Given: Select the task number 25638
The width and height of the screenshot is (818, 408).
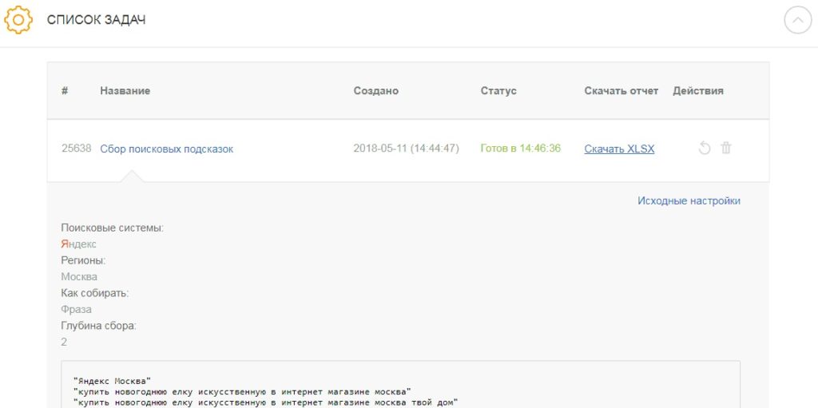Looking at the screenshot, I should (x=76, y=149).
